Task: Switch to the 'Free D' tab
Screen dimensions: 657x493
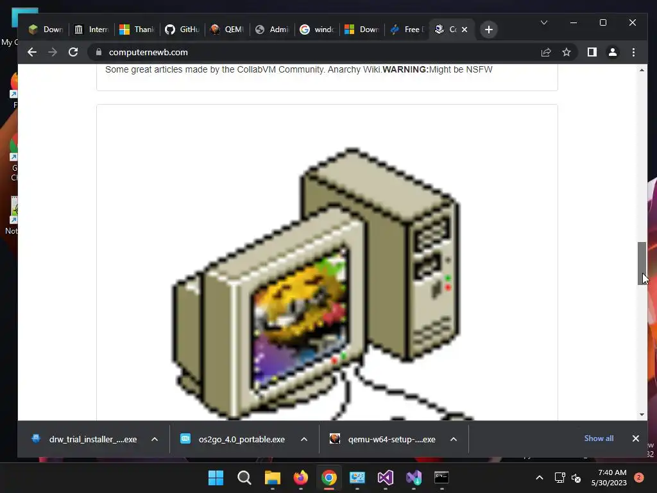Action: point(407,30)
